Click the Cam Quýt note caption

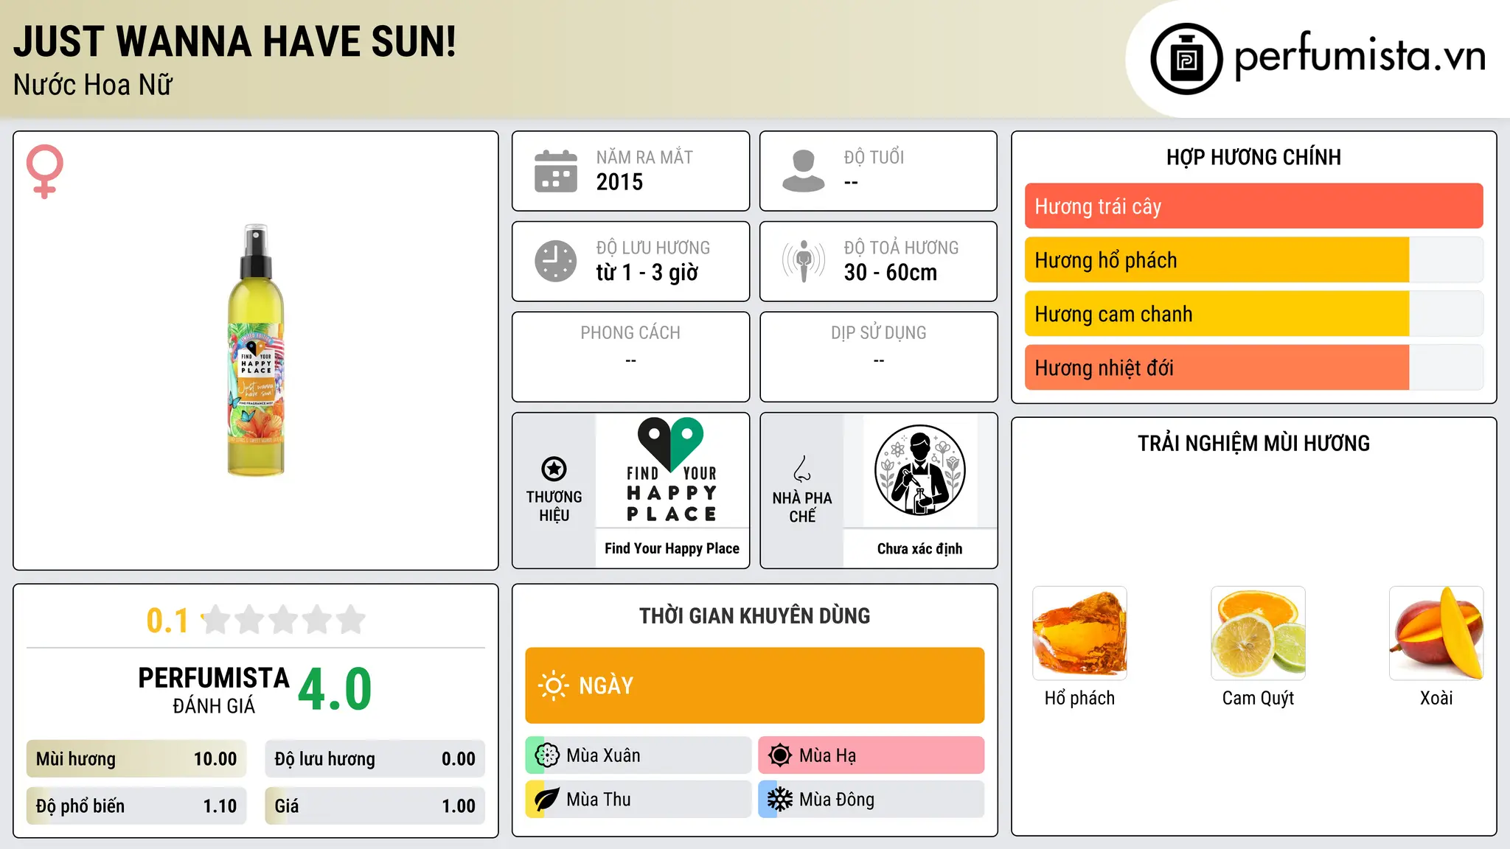pyautogui.click(x=1258, y=698)
